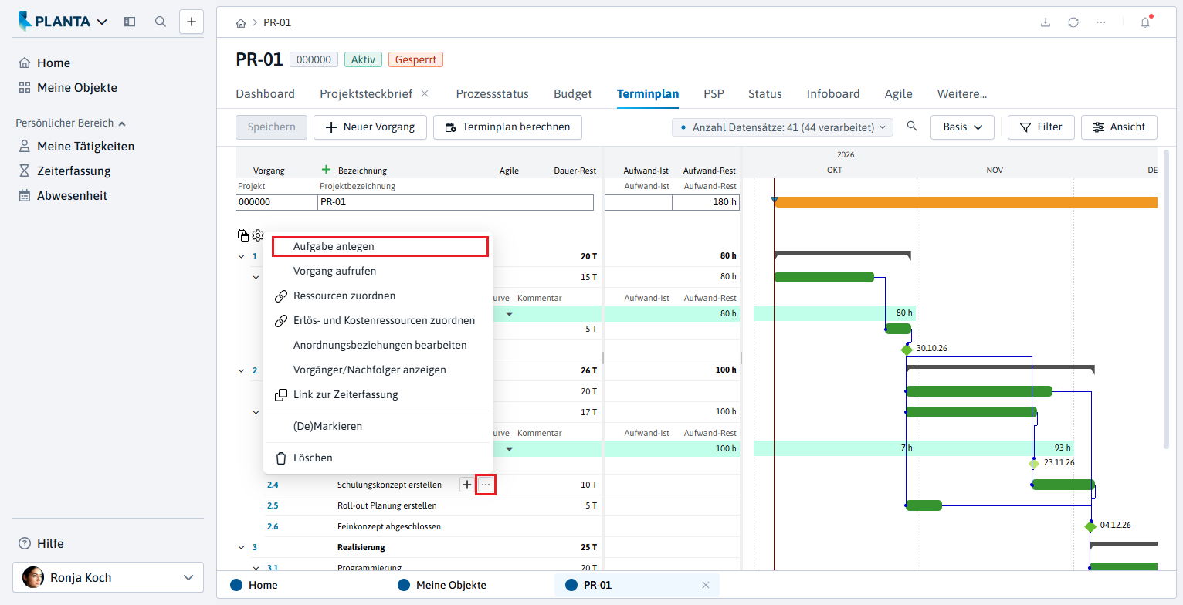Open search in the left sidebar header
The image size is (1183, 605).
tap(161, 22)
